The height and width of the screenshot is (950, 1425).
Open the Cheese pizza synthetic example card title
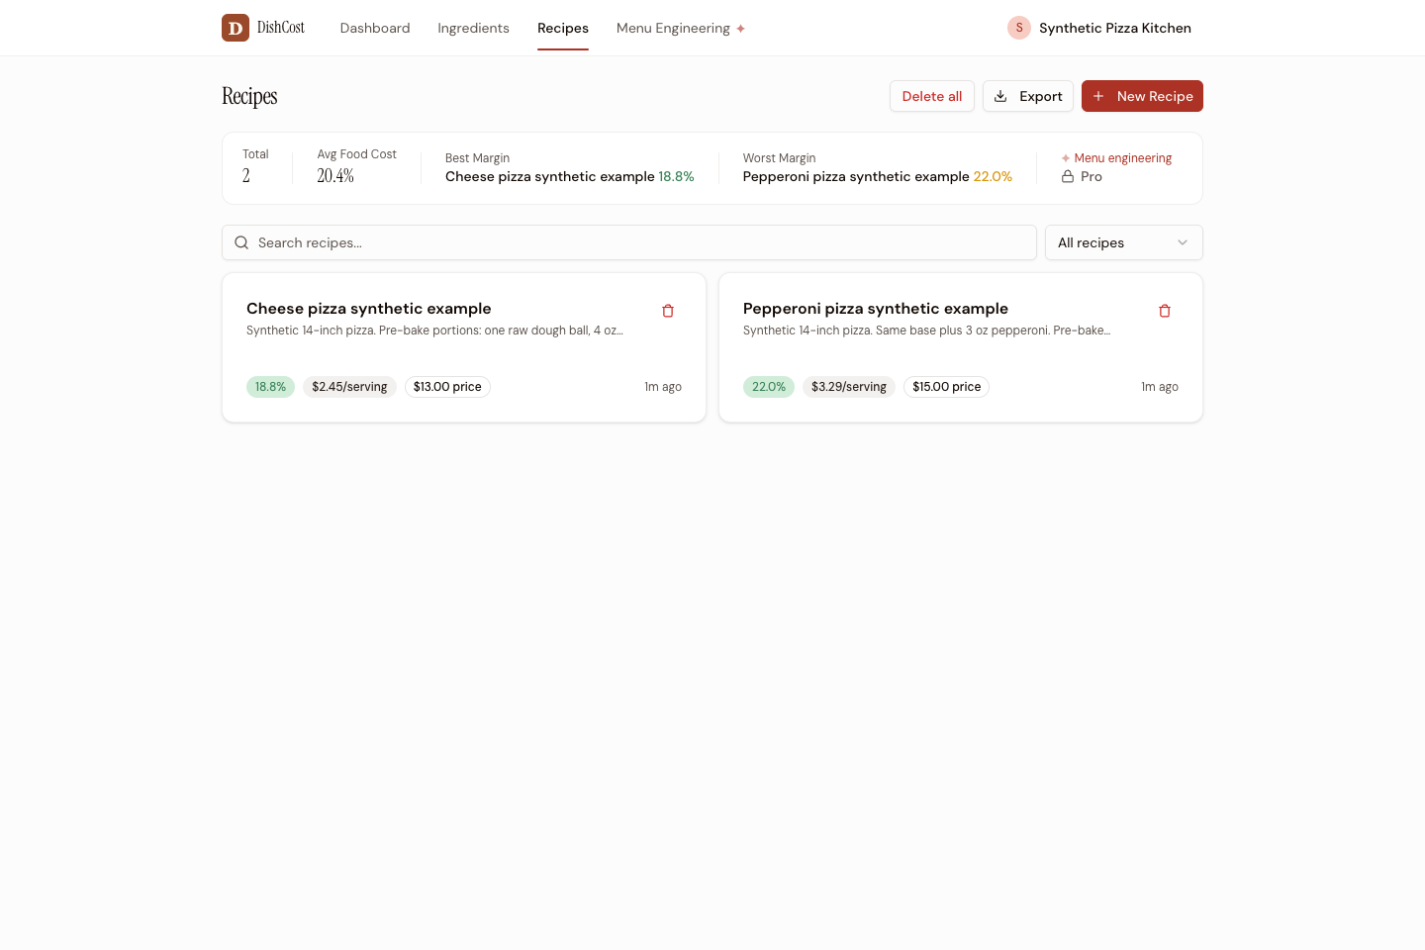(x=369, y=309)
